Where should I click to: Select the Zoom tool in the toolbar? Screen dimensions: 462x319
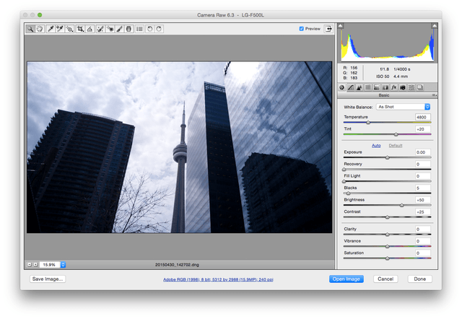pyautogui.click(x=30, y=29)
